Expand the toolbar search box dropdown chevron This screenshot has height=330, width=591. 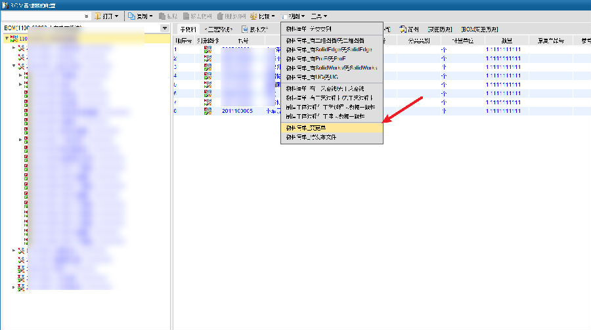86,16
